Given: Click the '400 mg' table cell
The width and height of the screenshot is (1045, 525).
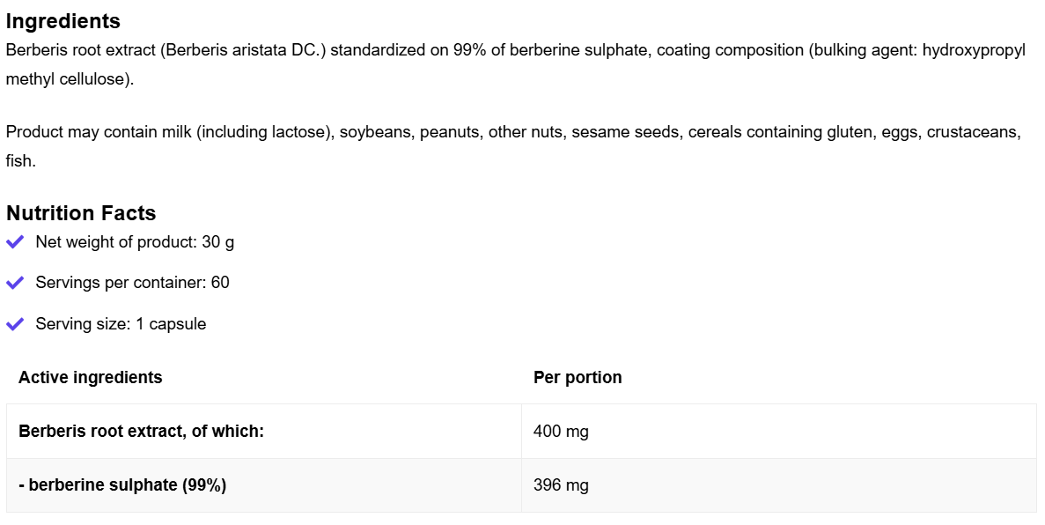Looking at the screenshot, I should pyautogui.click(x=561, y=432).
